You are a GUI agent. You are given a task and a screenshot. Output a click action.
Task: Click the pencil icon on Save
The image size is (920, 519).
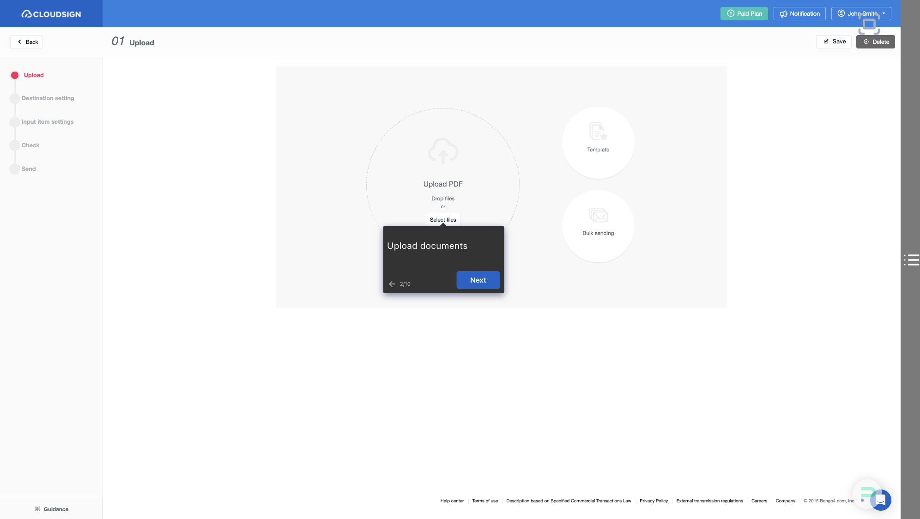tap(826, 42)
